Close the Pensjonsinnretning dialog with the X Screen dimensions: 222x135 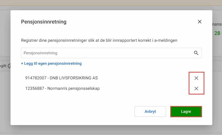pos(200,22)
